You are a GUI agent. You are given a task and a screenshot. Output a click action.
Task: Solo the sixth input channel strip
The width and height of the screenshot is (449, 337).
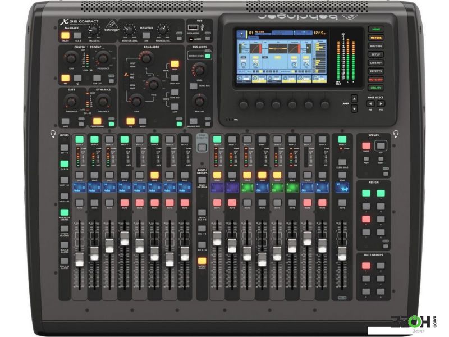[154, 175]
